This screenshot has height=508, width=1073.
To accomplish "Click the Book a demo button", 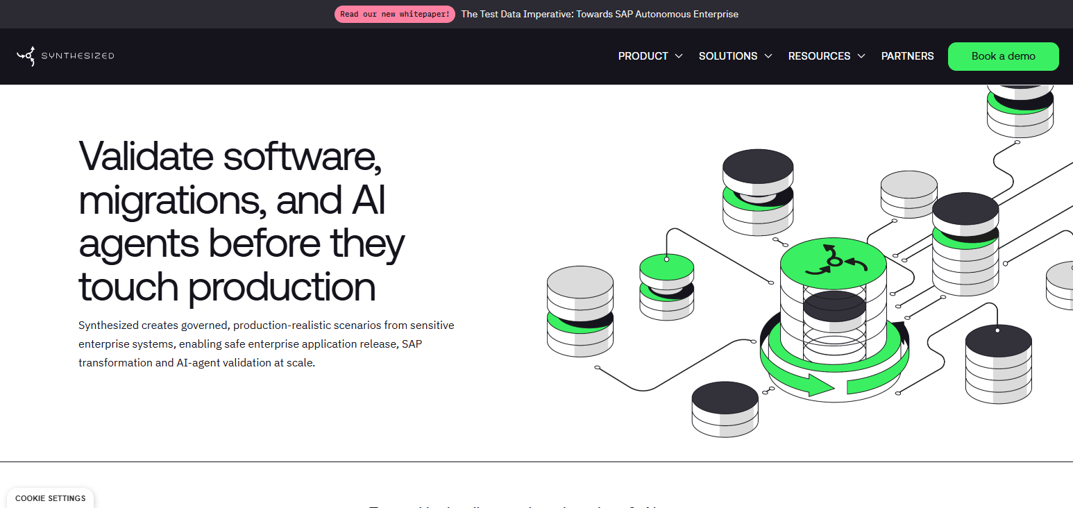I will pyautogui.click(x=1003, y=56).
